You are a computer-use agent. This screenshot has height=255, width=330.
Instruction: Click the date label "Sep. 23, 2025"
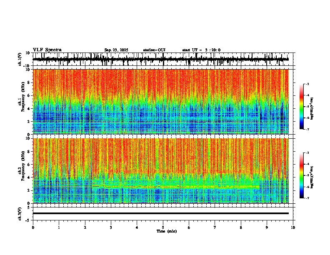point(116,50)
